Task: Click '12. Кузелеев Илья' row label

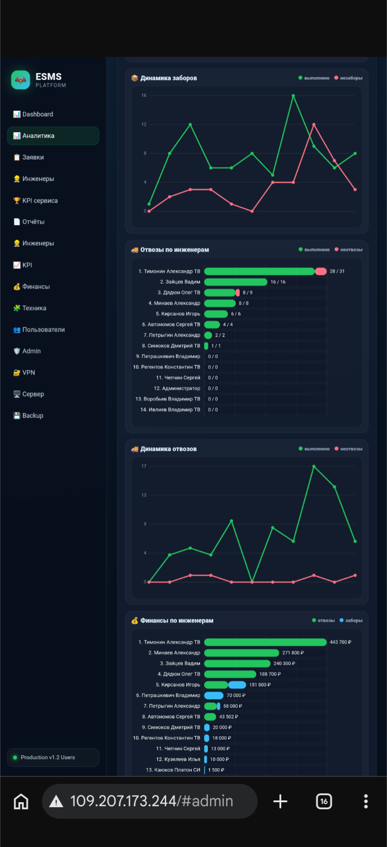Action: 178,759
